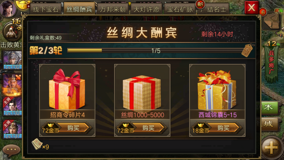
Task: Select the Lv.137 general portrait
Action: (x=12, y=129)
